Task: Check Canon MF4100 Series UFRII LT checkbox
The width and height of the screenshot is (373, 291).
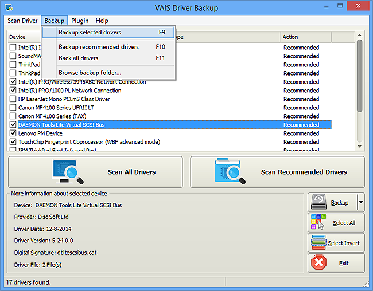Action: [13, 107]
